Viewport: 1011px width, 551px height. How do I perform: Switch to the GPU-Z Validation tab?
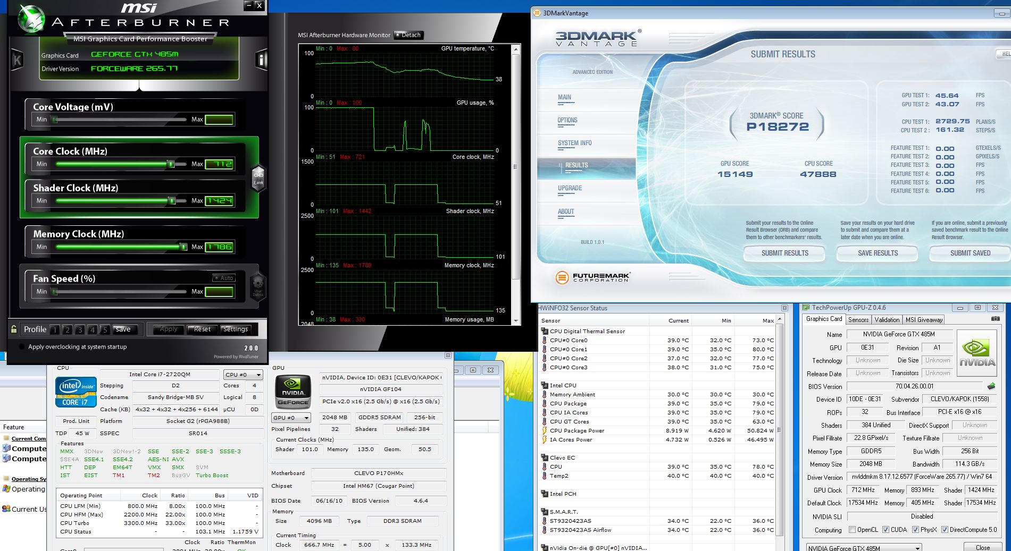coord(887,319)
